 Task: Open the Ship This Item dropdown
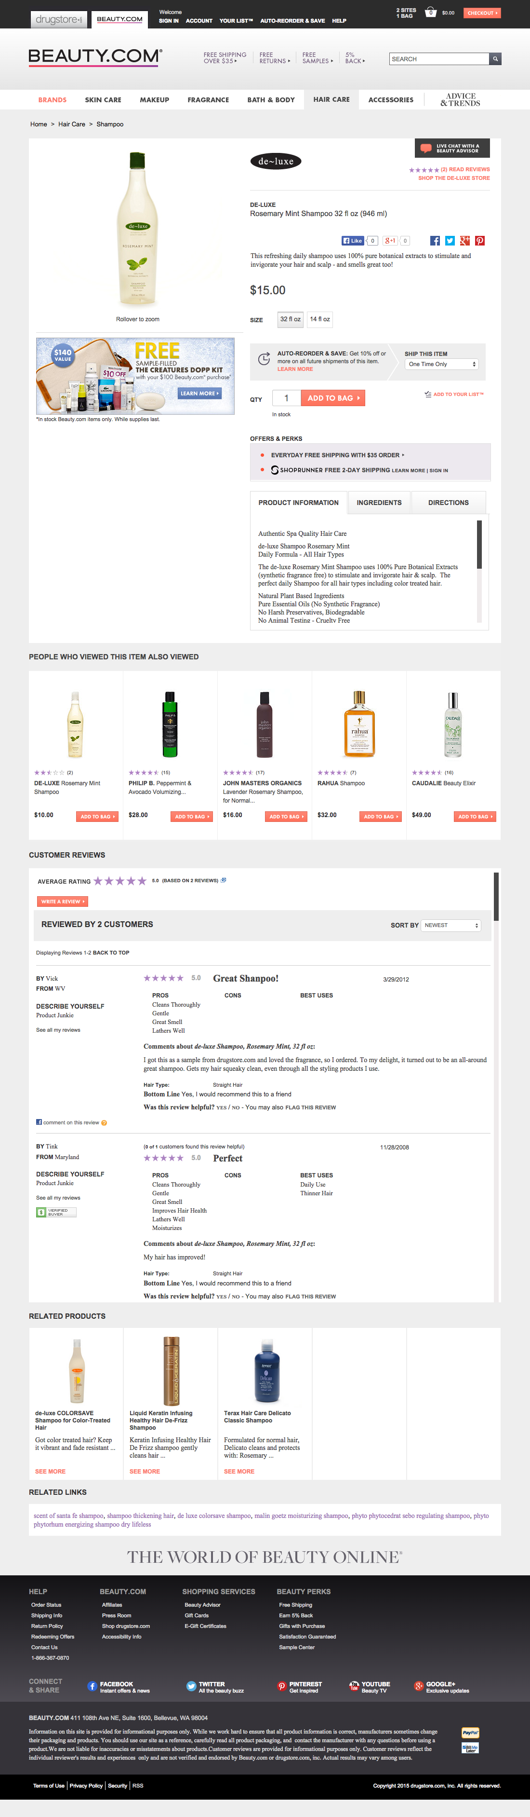(x=442, y=365)
